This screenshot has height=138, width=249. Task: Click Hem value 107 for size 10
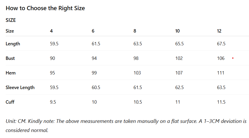[x=179, y=73]
